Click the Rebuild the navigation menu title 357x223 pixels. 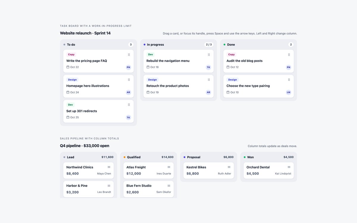click(168, 61)
